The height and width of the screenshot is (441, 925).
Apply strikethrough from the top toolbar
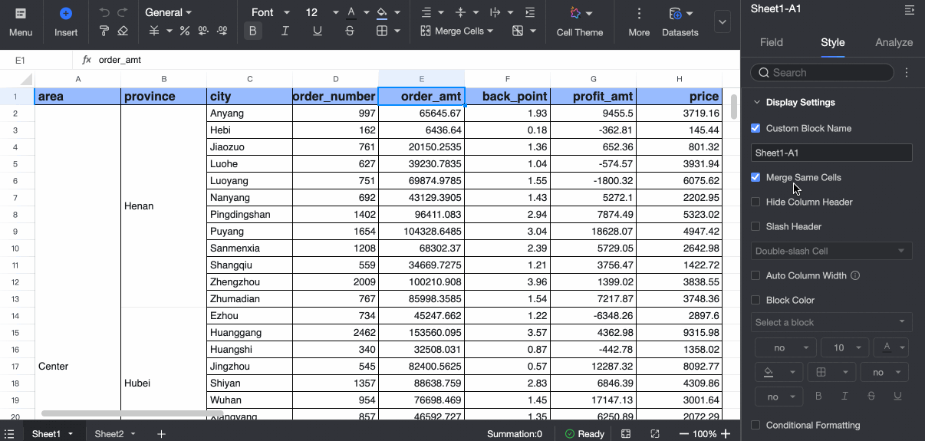point(350,31)
